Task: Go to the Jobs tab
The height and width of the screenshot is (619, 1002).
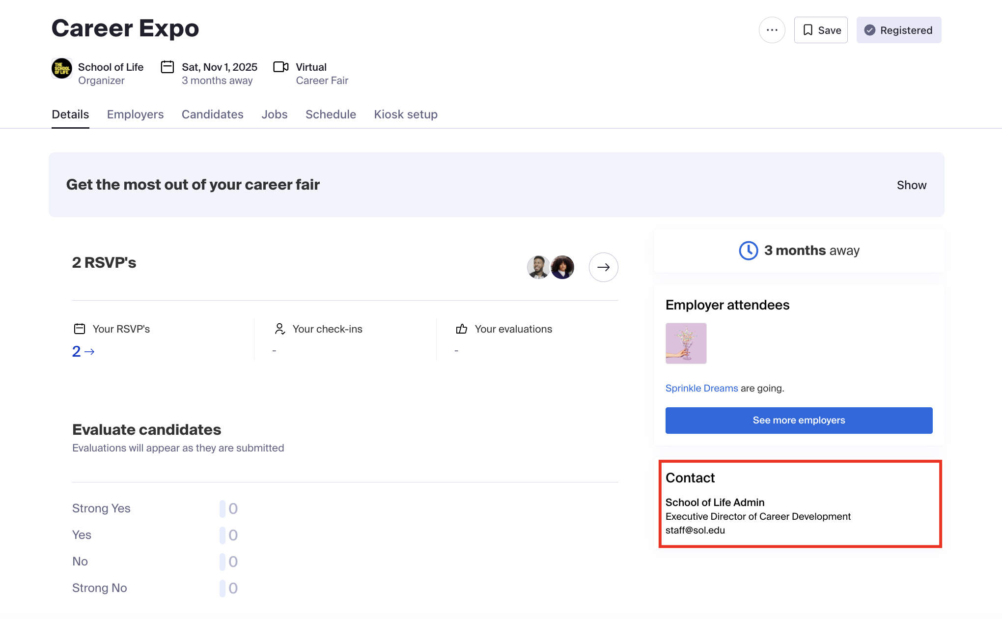Action: pos(275,114)
